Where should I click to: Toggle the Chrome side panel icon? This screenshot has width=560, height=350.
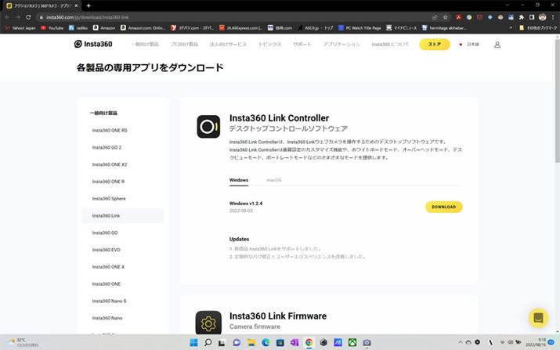point(532,16)
